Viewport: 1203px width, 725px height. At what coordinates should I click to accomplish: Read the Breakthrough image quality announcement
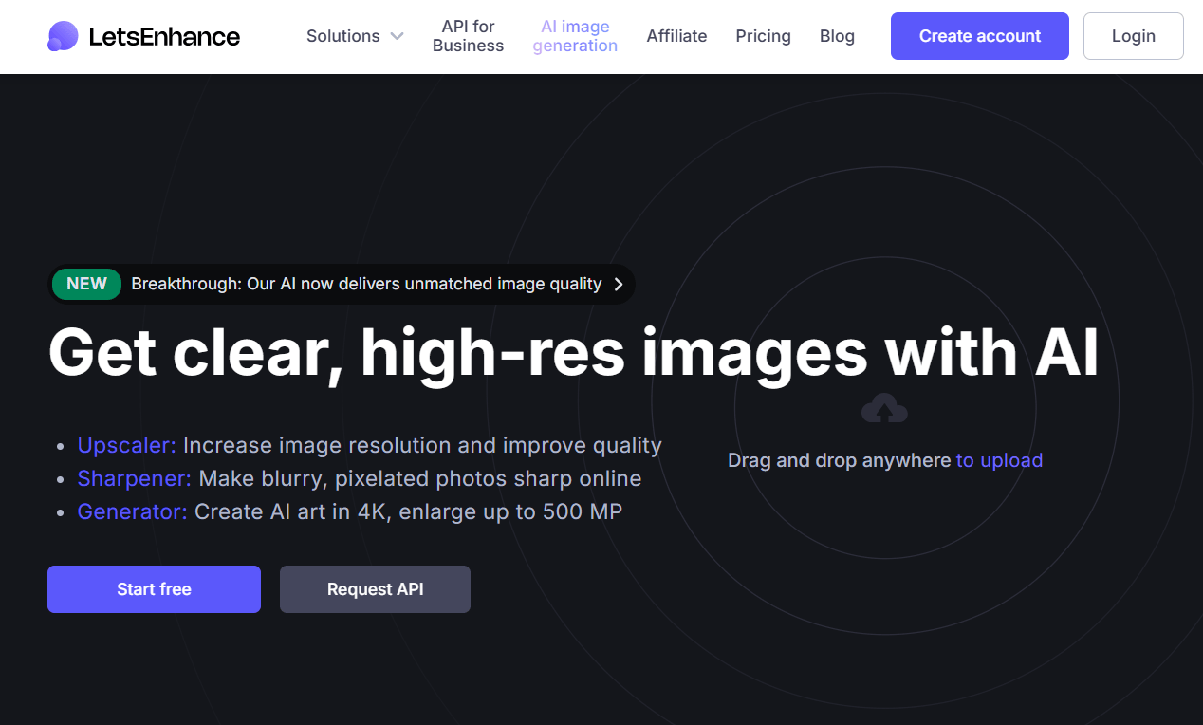[366, 284]
